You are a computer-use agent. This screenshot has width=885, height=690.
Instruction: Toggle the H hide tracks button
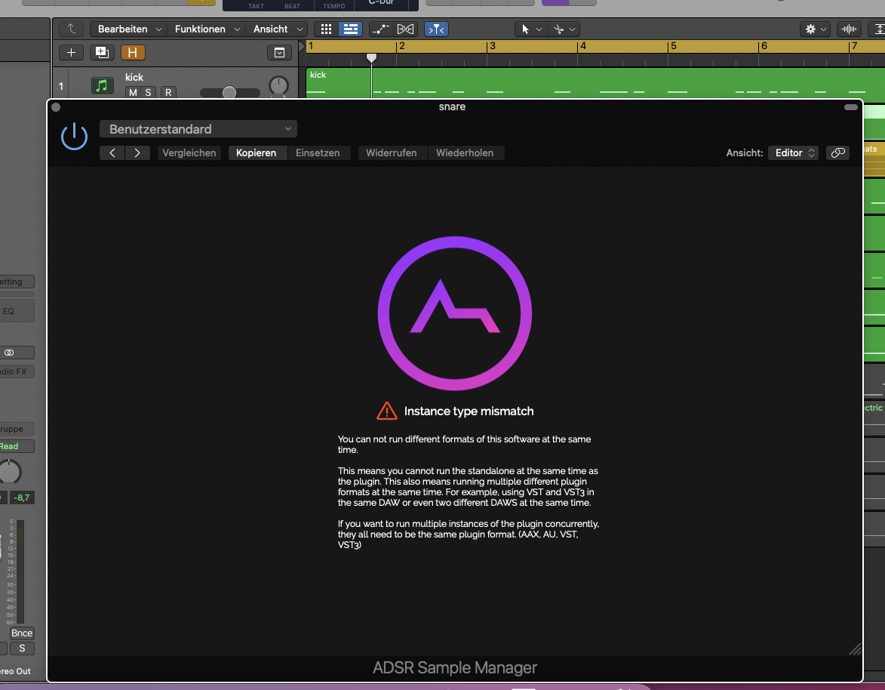tap(133, 53)
